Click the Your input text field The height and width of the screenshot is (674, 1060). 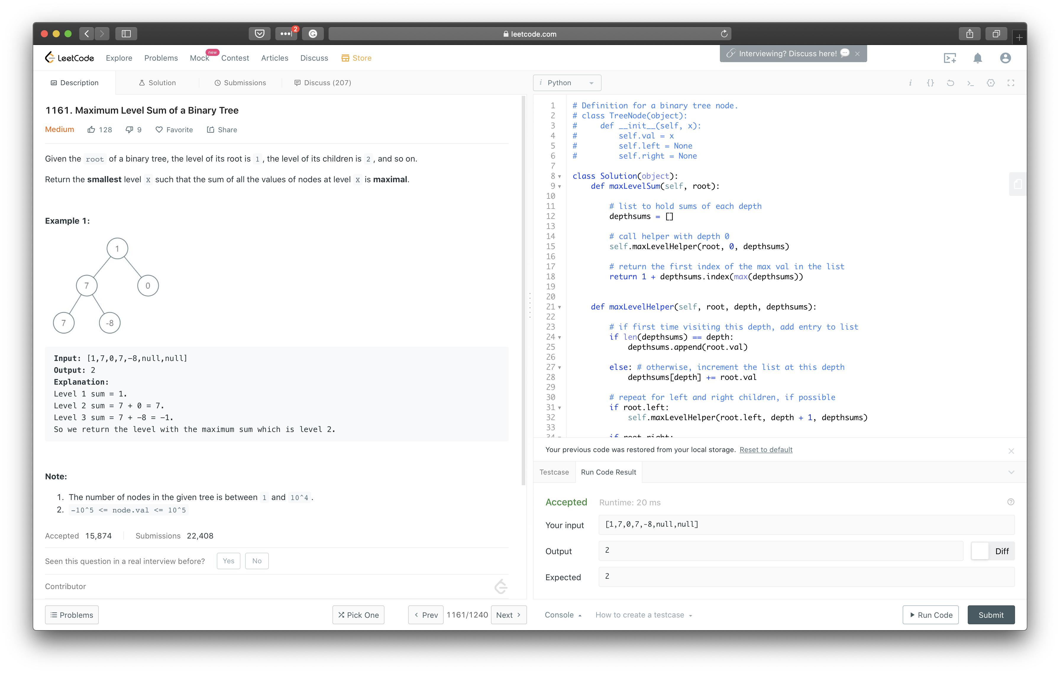[x=806, y=524]
